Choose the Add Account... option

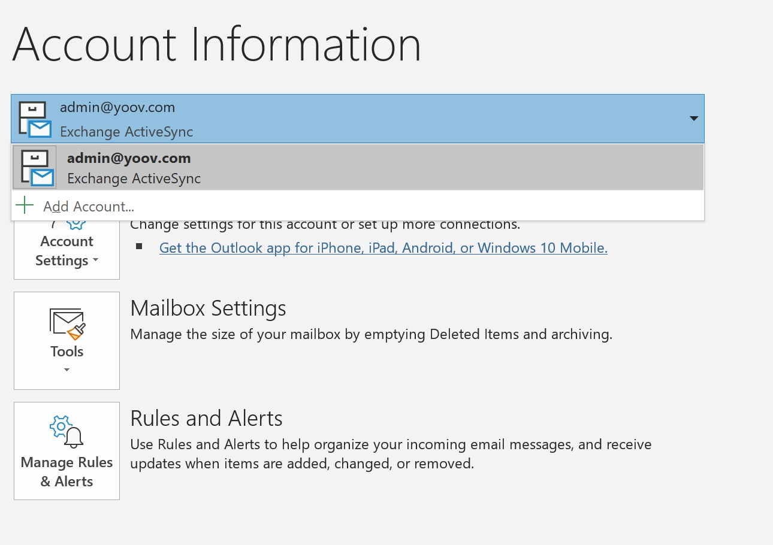(89, 207)
